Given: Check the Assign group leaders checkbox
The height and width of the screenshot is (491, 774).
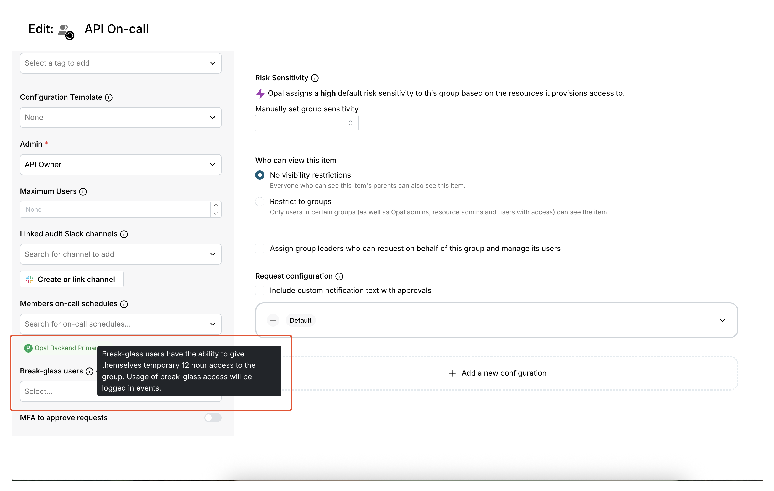Looking at the screenshot, I should (x=260, y=249).
